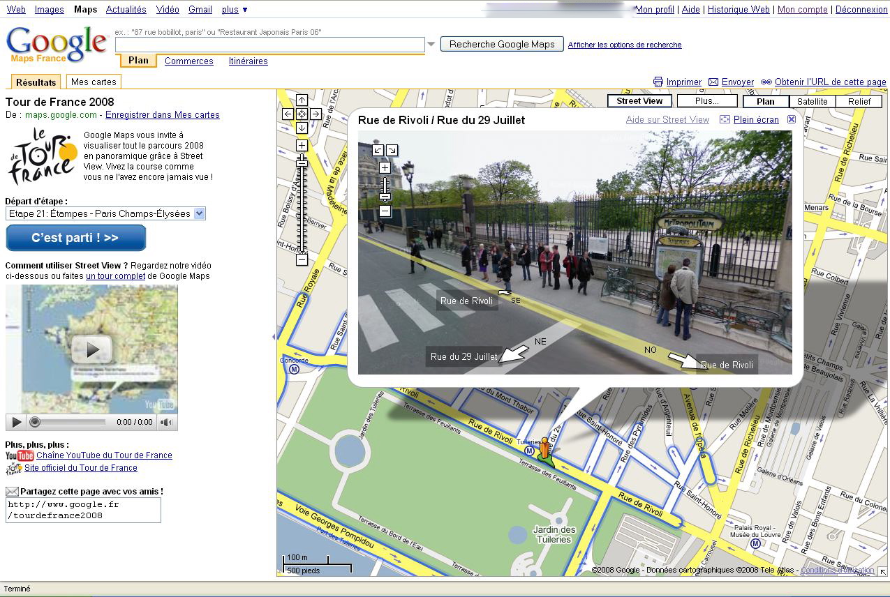Rotate Street View left with arrow icon

pyautogui.click(x=378, y=150)
